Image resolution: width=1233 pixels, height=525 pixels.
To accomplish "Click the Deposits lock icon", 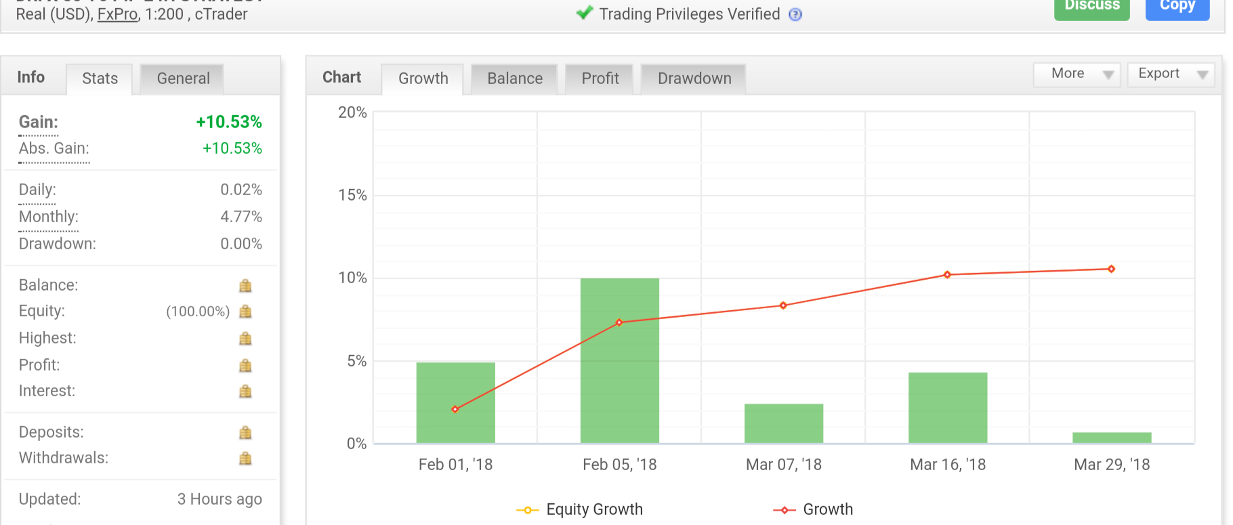I will click(x=245, y=433).
